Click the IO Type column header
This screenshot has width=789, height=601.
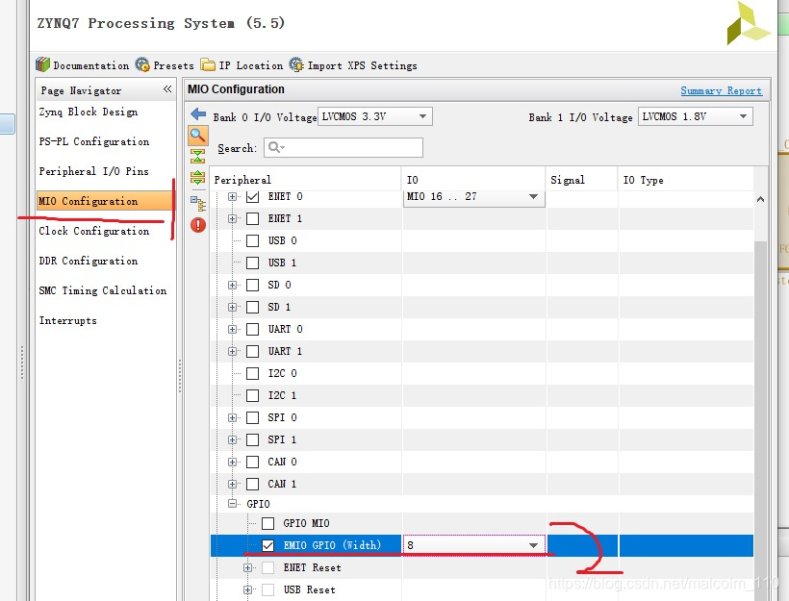click(x=685, y=180)
